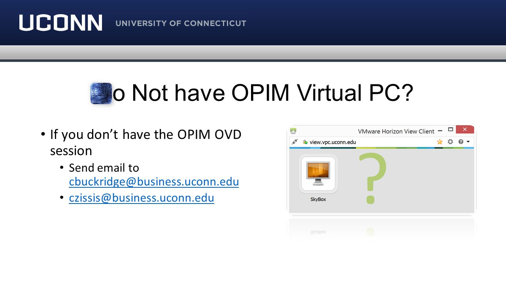Click the VMware Horizon title bar app icon
The image size is (506, 284).
point(293,130)
